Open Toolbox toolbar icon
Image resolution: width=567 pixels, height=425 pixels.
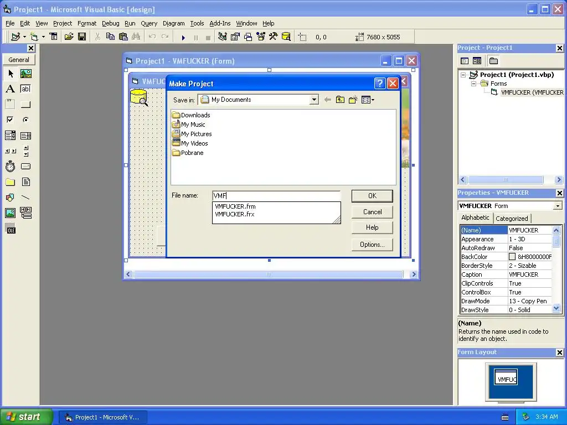pos(274,37)
